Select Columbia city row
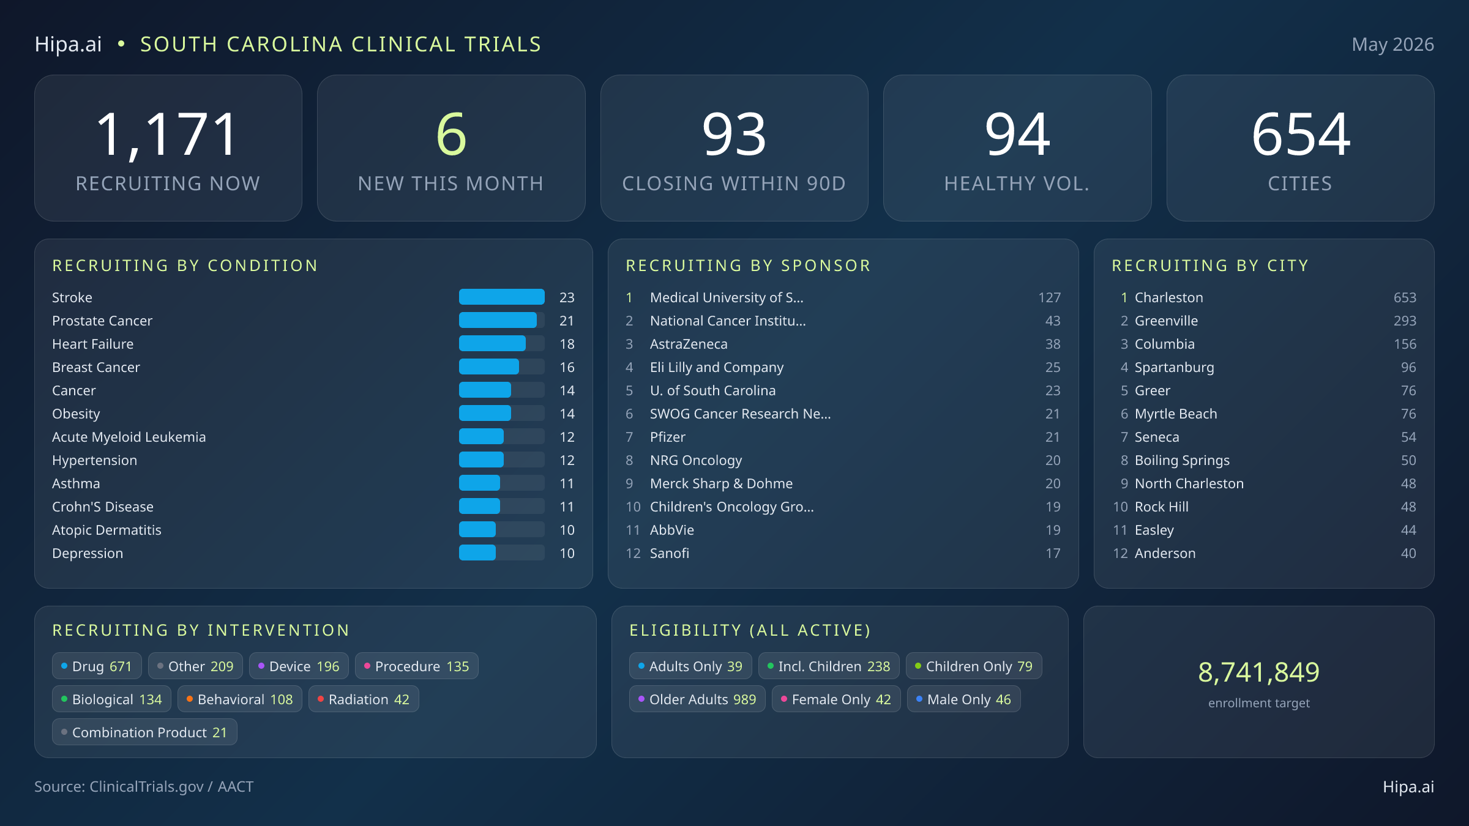Screen dimensions: 1469x826 tap(1264, 344)
